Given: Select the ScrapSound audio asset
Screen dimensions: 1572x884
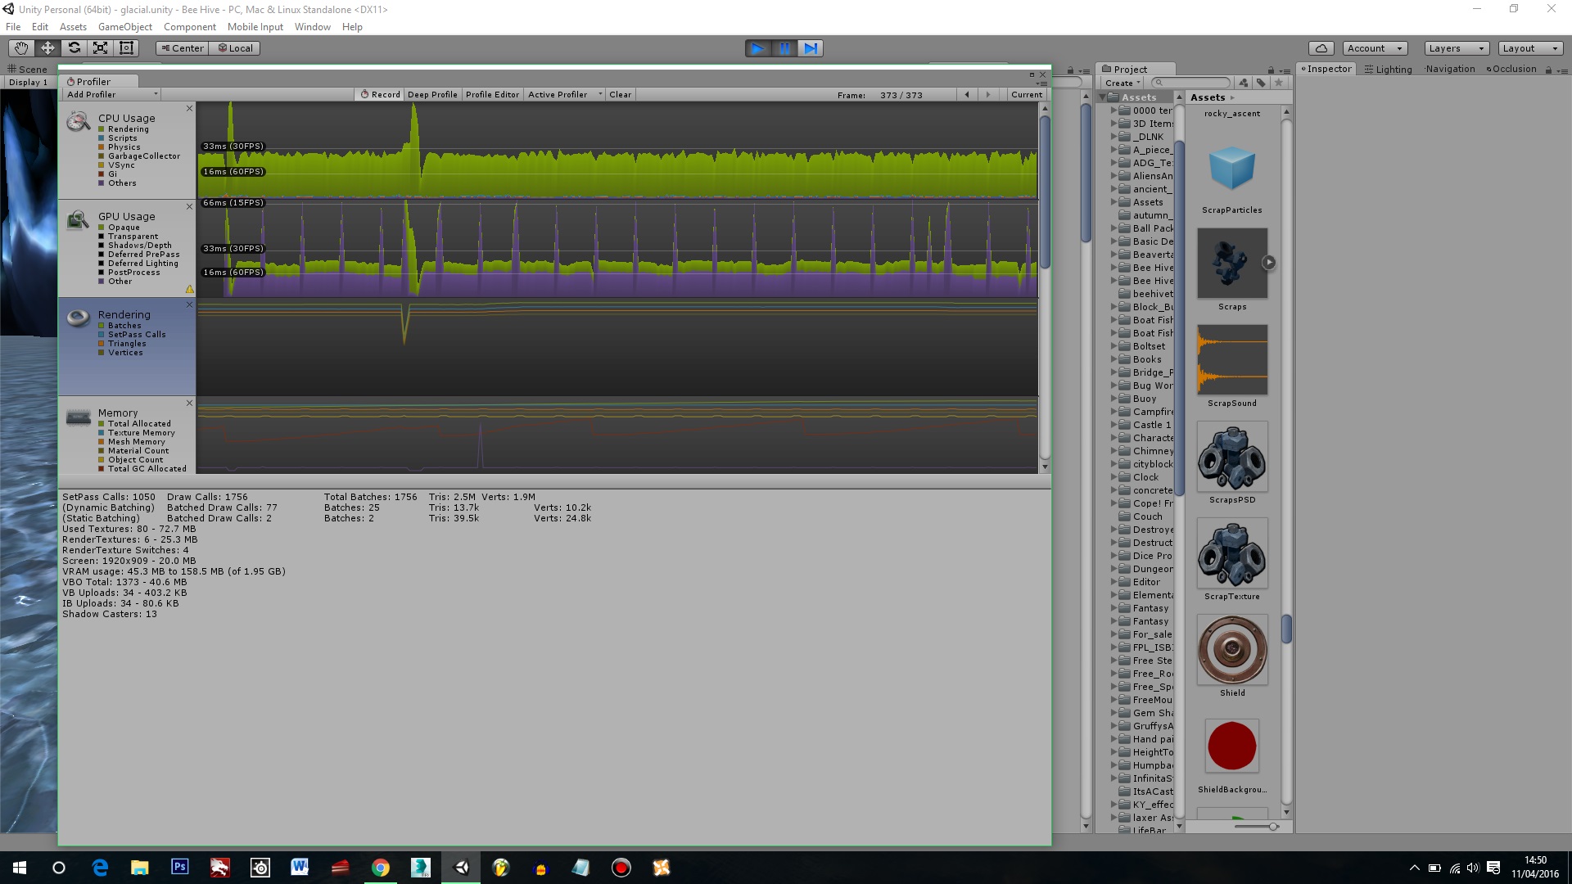Looking at the screenshot, I should click(1232, 360).
